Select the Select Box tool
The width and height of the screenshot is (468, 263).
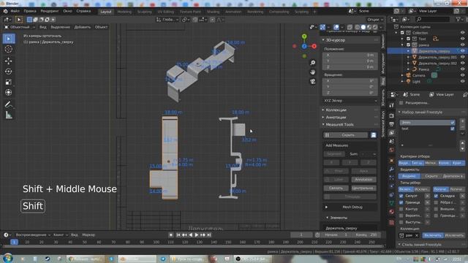point(9,39)
